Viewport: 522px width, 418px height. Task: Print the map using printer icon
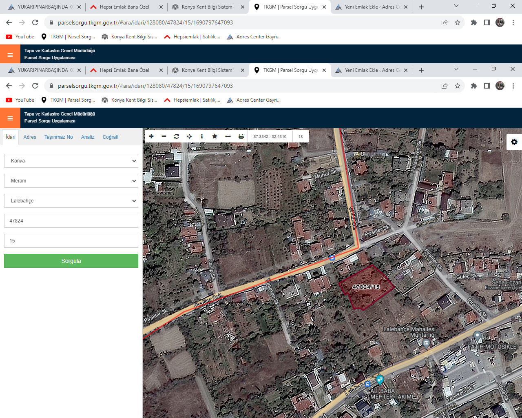(241, 136)
